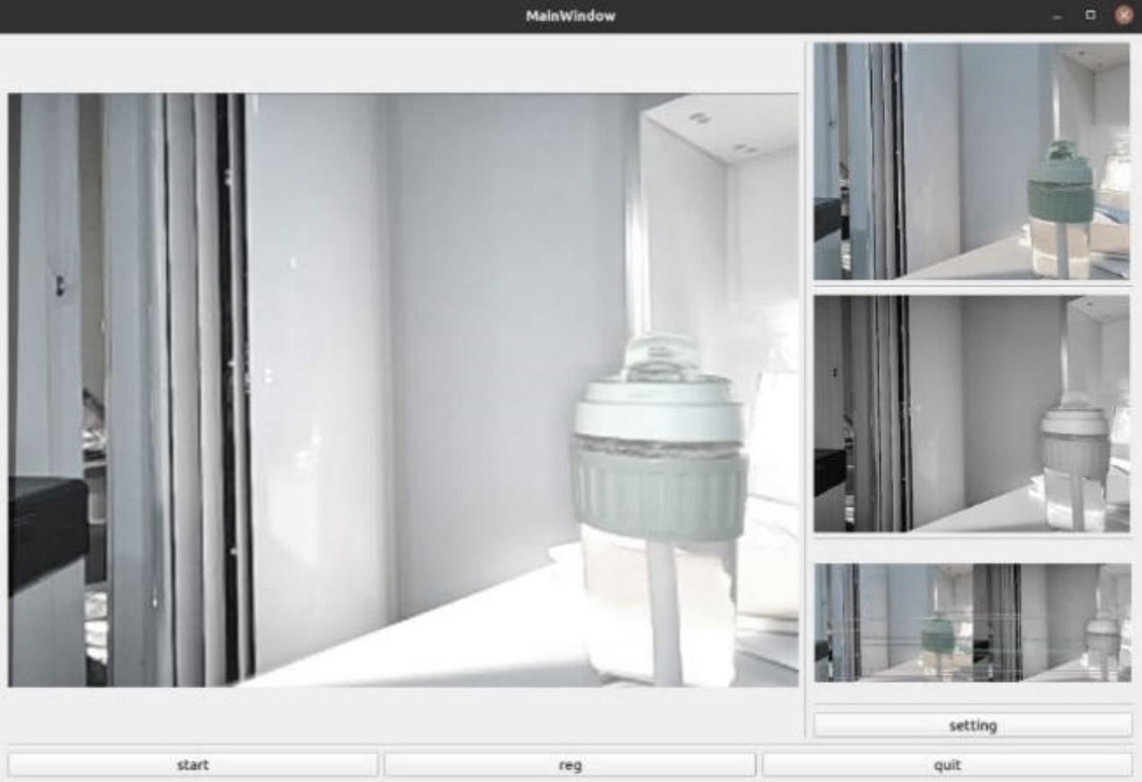
Task: Click the gray bottle in the bottom thumbnail
Action: 1103,635
